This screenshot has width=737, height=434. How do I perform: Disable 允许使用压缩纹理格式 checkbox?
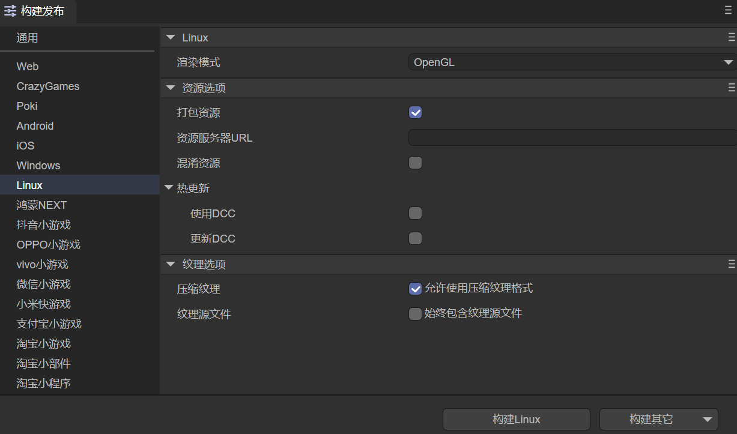tap(415, 289)
